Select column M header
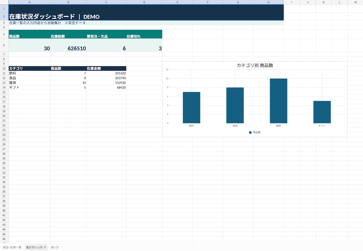 (x=355, y=2)
